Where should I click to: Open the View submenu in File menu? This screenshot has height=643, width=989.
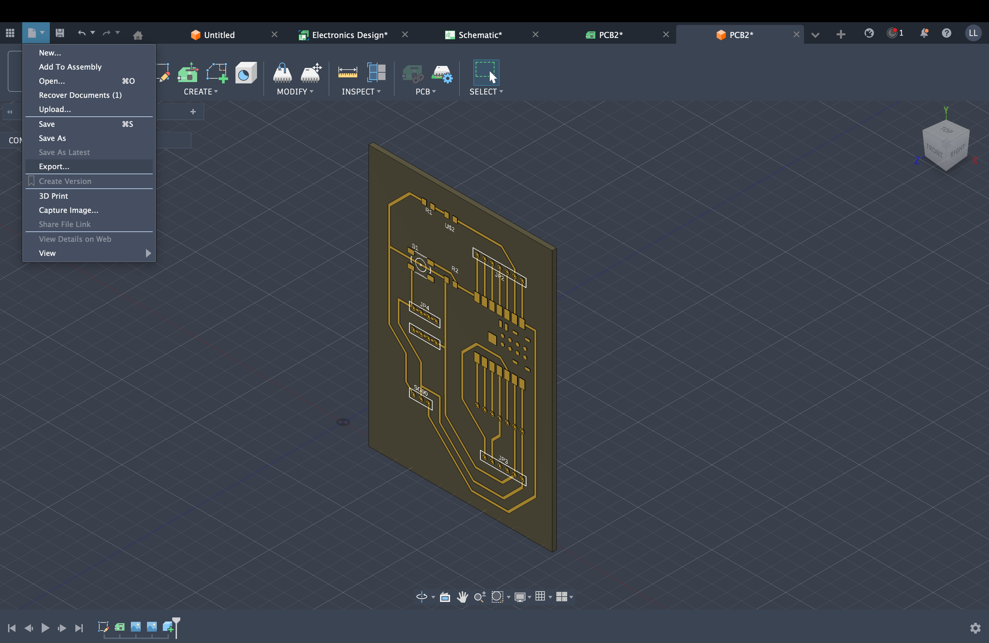[47, 253]
